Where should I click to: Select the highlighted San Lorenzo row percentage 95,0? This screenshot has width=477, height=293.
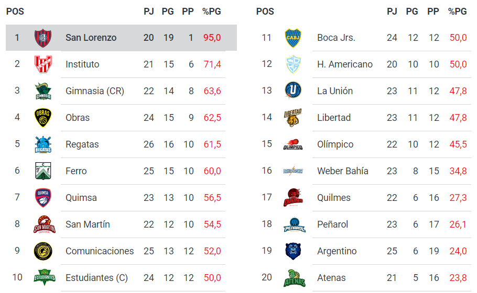click(x=212, y=38)
